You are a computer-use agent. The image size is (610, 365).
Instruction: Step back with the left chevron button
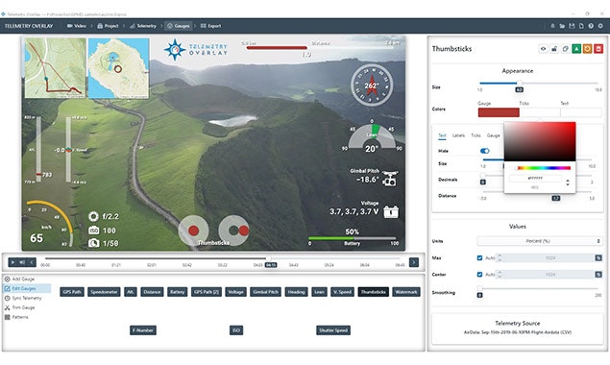point(32,262)
